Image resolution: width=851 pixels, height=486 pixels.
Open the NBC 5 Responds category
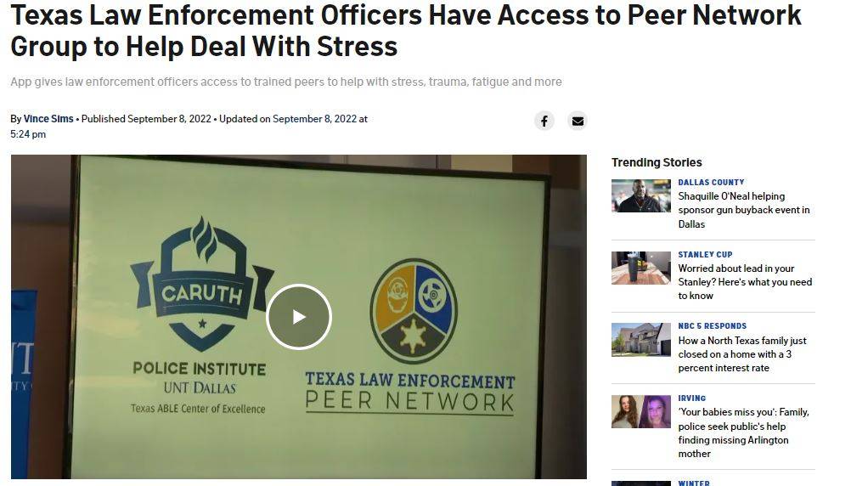tap(712, 326)
